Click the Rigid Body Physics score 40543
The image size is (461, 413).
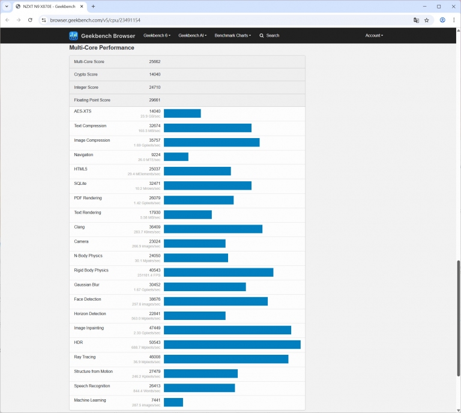155,270
